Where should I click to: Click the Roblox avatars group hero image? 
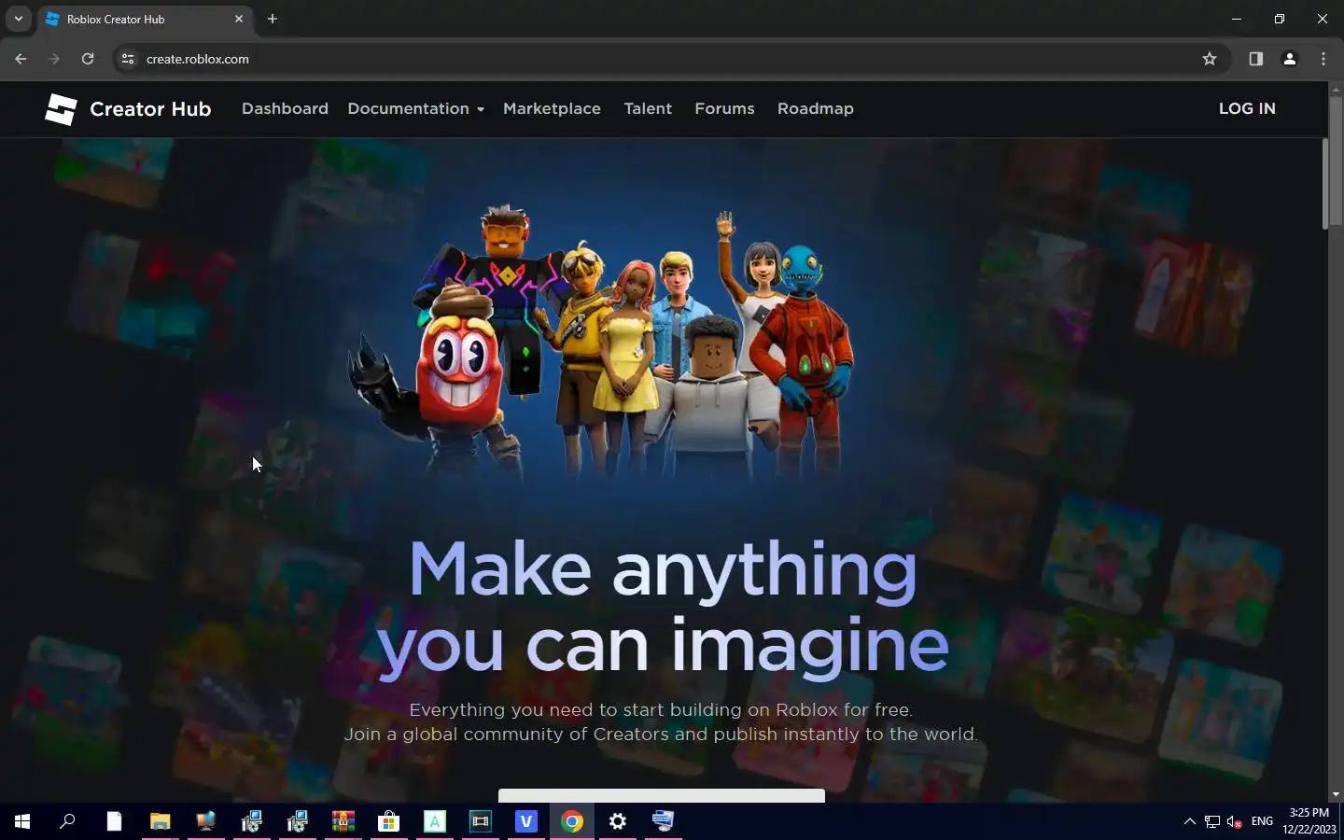602,341
